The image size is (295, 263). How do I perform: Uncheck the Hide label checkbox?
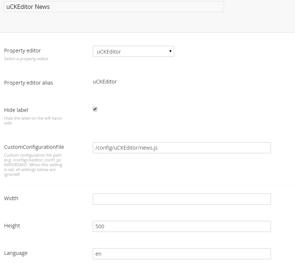point(95,109)
